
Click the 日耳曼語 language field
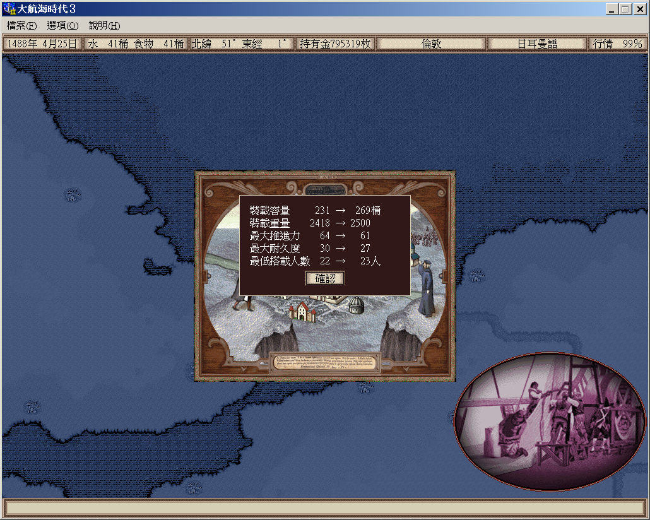tap(537, 44)
